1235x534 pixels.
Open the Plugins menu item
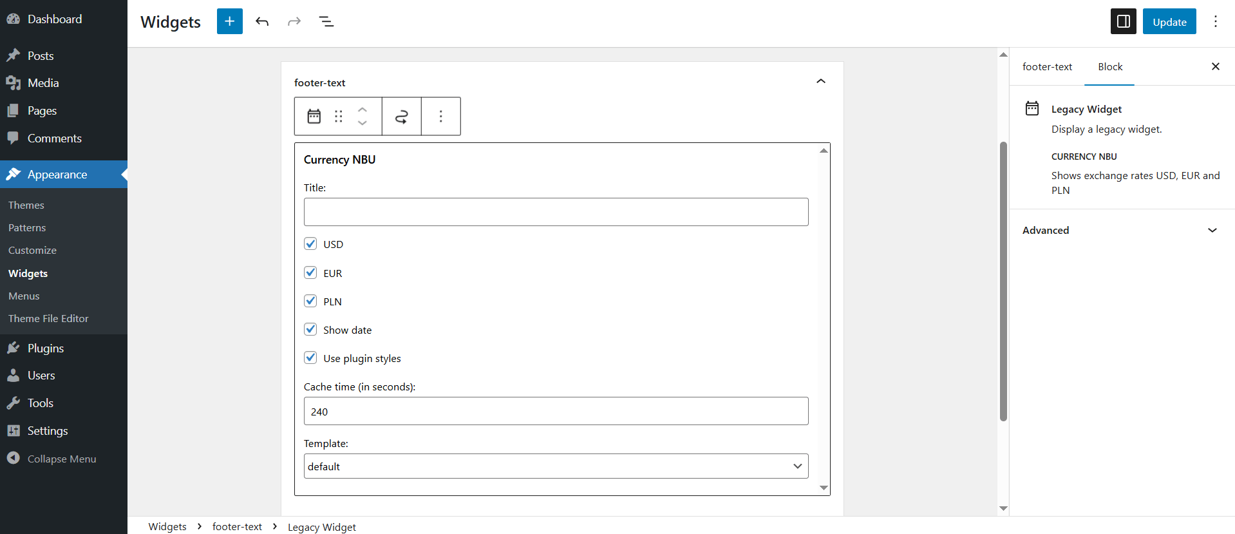pyautogui.click(x=46, y=348)
